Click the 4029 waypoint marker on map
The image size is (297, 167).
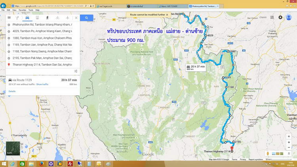206,35
